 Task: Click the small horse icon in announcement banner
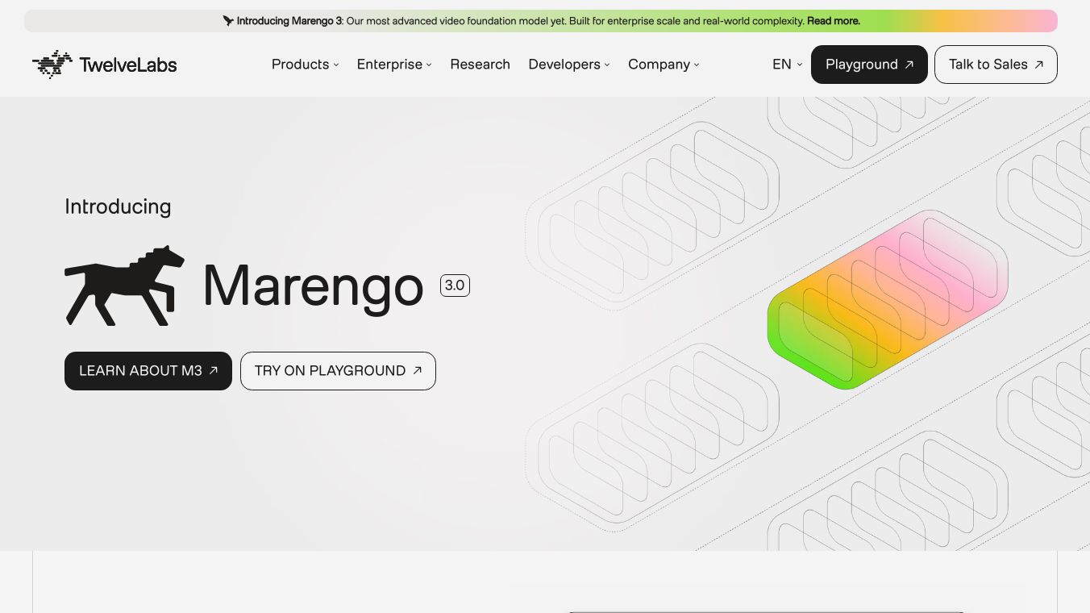point(228,21)
